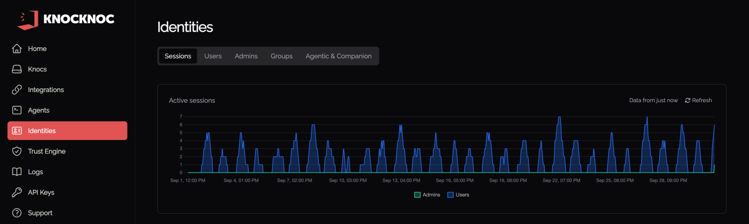Image resolution: width=749 pixels, height=224 pixels.
Task: Go to Integrations in the sidebar
Action: click(x=67, y=89)
